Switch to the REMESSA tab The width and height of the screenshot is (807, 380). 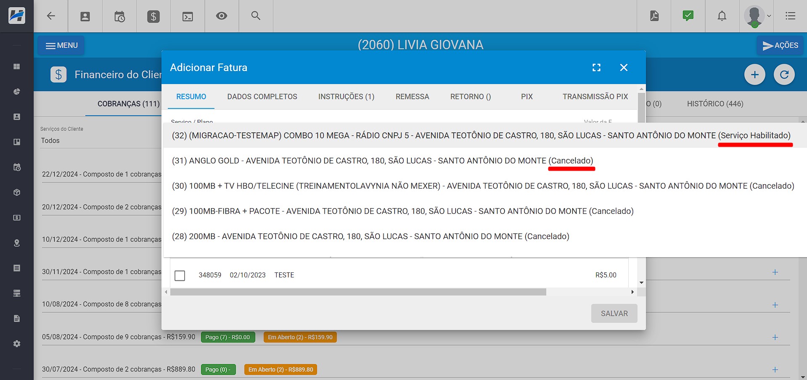point(413,97)
